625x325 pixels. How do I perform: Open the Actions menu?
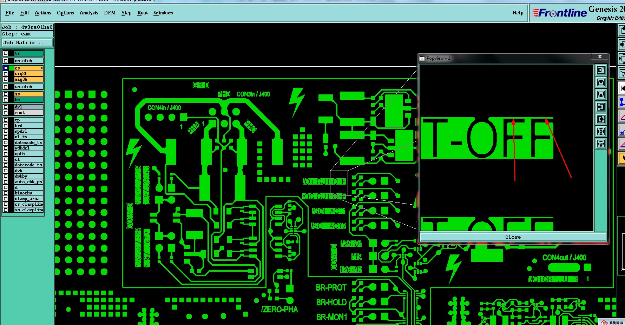click(x=43, y=13)
